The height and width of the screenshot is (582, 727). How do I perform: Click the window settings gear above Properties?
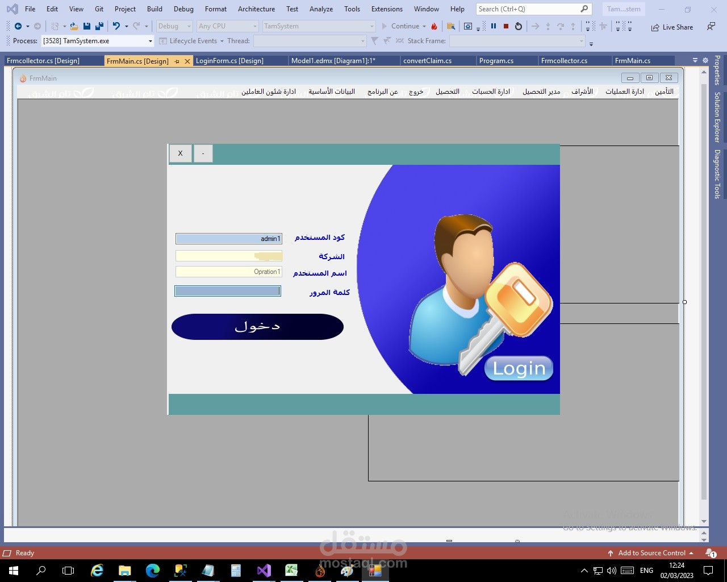click(x=705, y=60)
